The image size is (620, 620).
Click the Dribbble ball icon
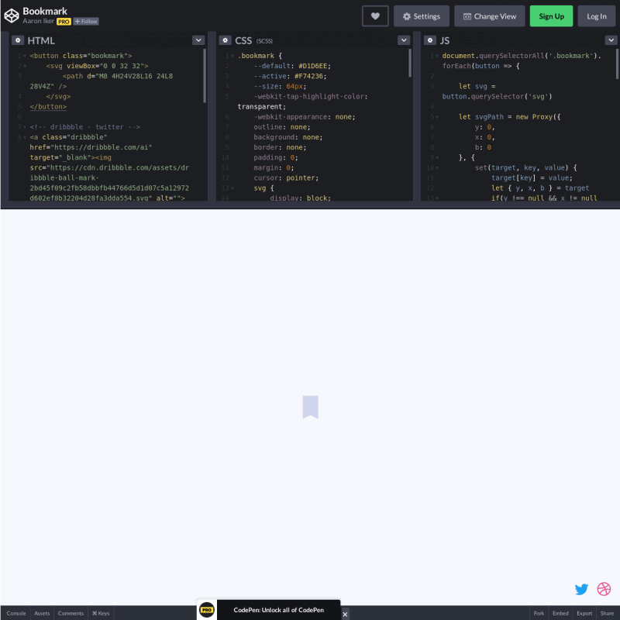click(604, 589)
